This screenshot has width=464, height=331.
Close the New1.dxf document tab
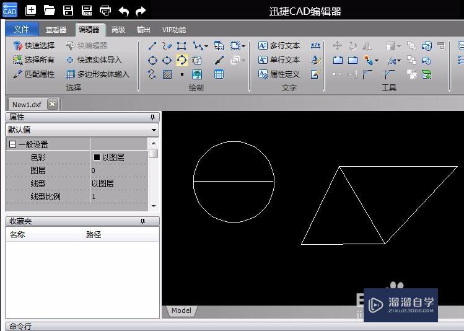pos(53,104)
